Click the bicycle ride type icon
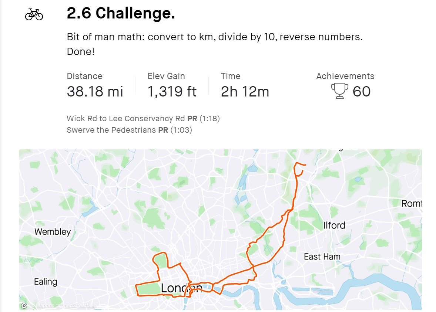The image size is (436, 312). (34, 14)
